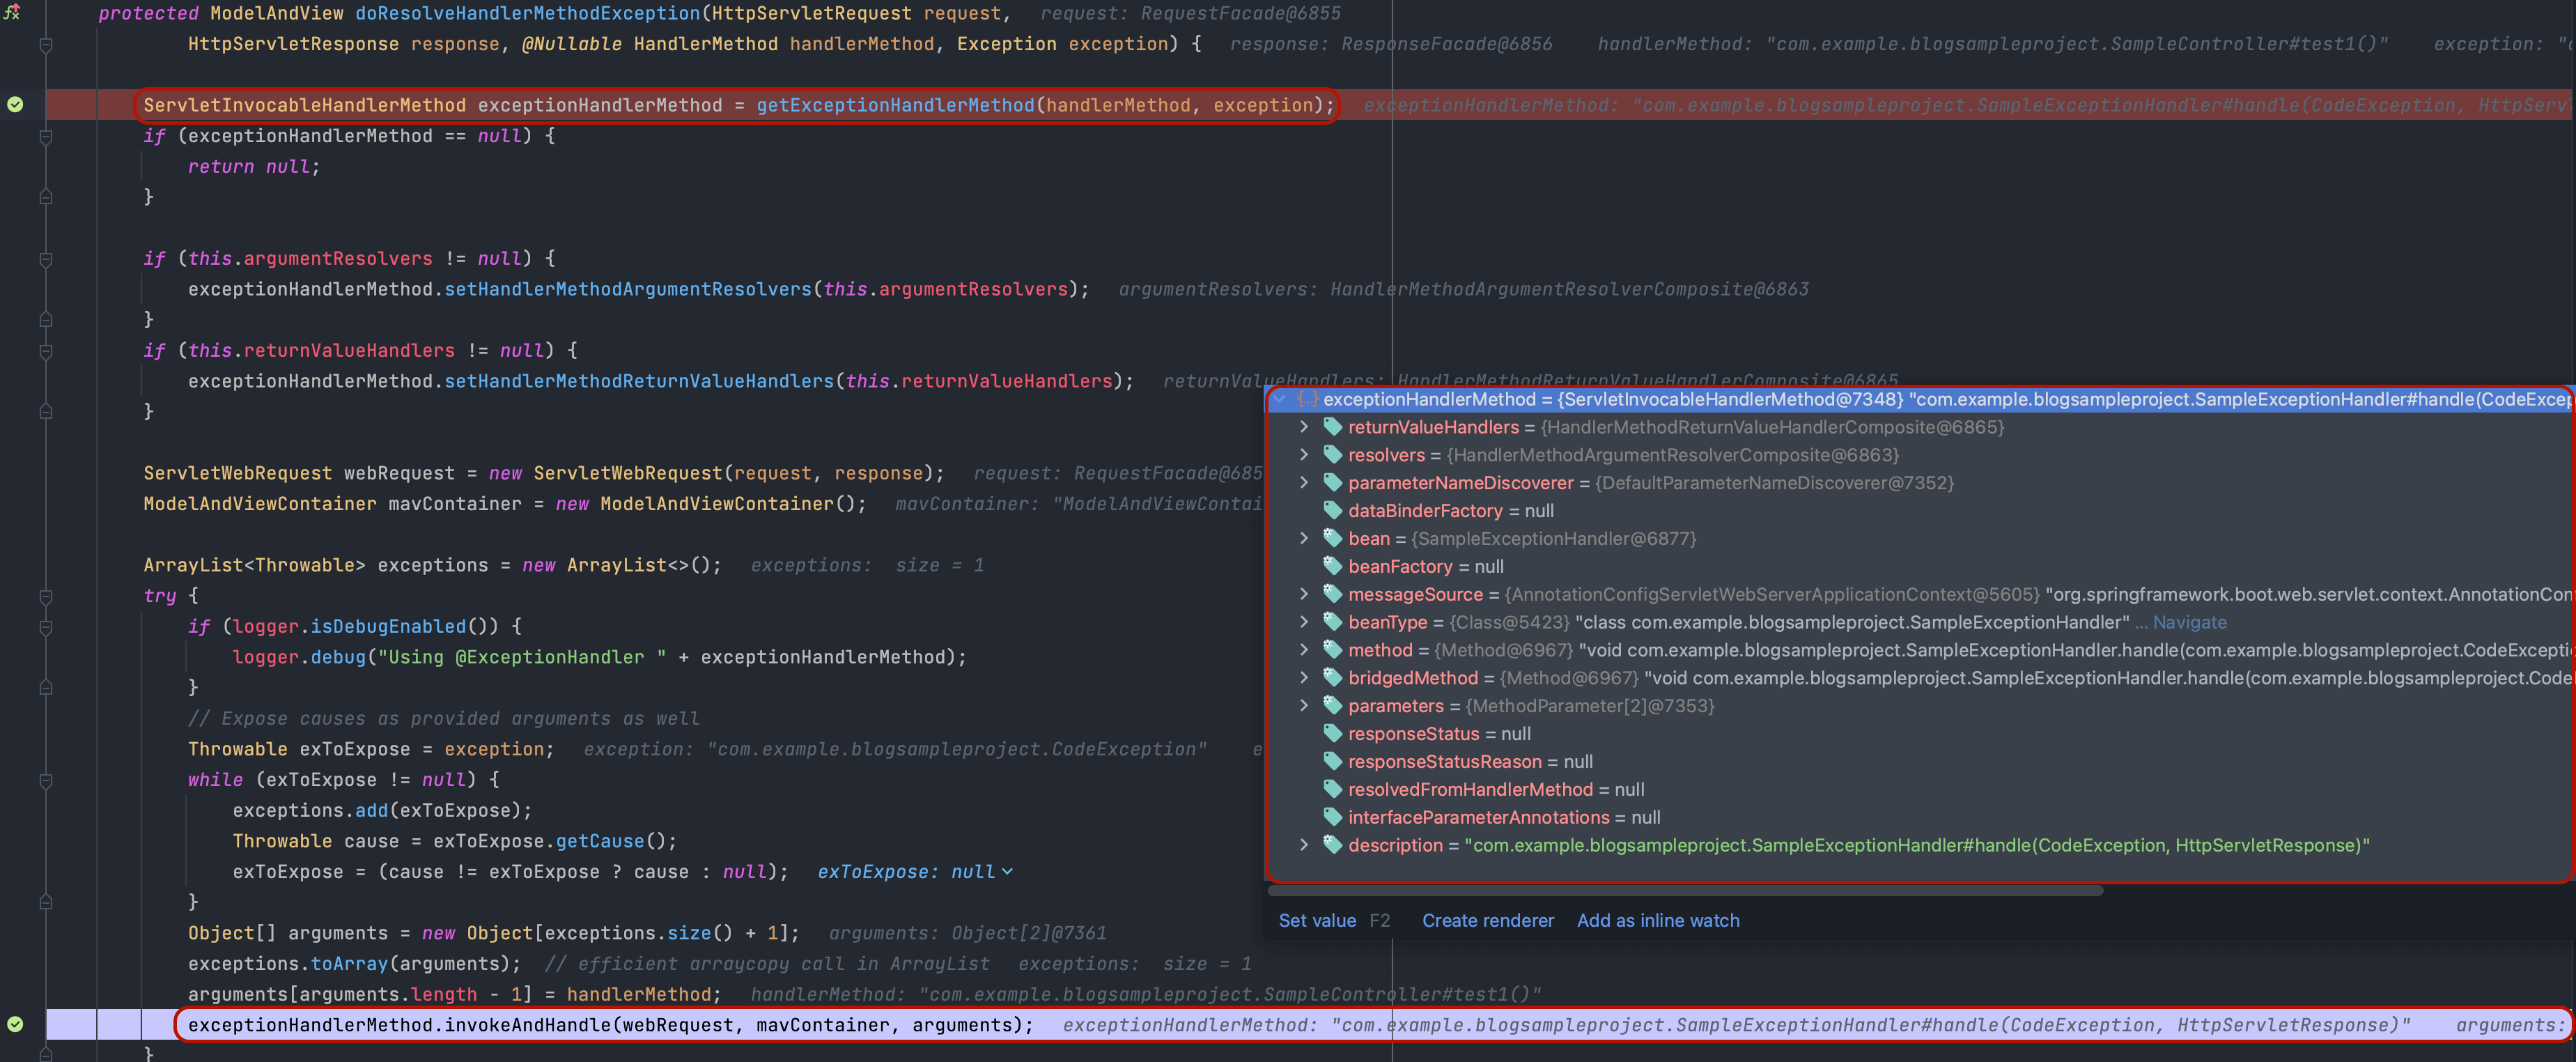Click the field tag icon beside responseStatus
Image resolution: width=2576 pixels, height=1062 pixels.
(x=1332, y=734)
